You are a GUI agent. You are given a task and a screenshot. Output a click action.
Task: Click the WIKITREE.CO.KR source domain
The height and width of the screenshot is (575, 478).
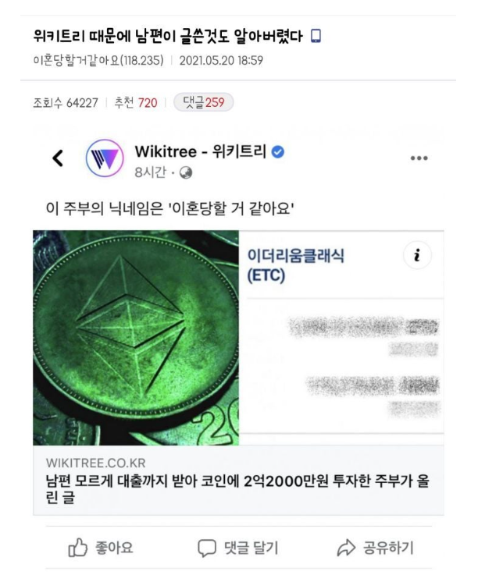pyautogui.click(x=96, y=463)
